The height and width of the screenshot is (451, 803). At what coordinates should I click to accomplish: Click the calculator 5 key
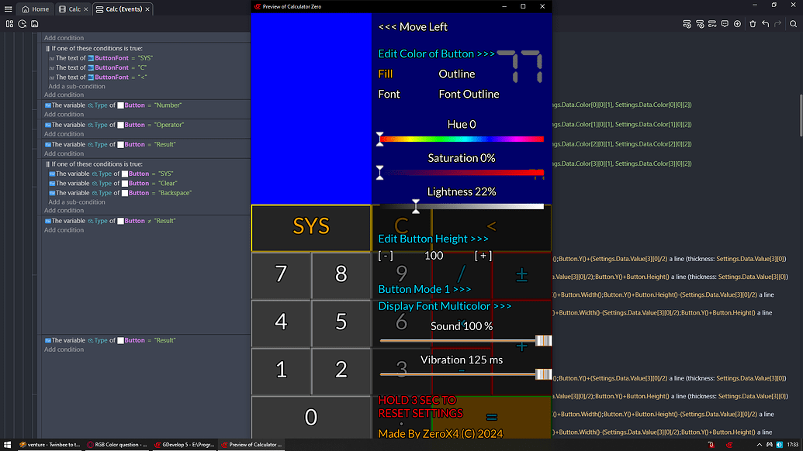point(341,322)
